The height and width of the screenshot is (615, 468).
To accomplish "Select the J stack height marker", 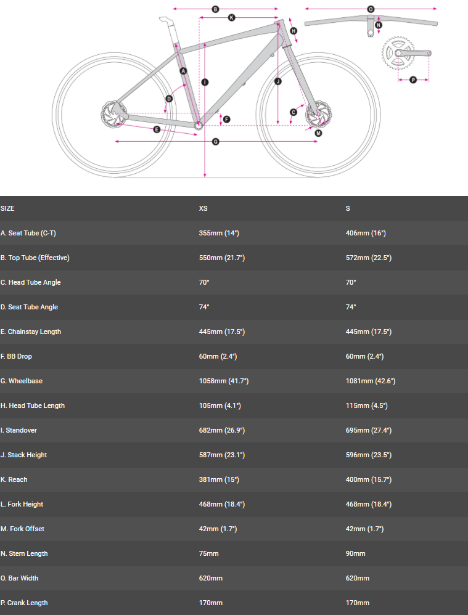I will (x=278, y=81).
